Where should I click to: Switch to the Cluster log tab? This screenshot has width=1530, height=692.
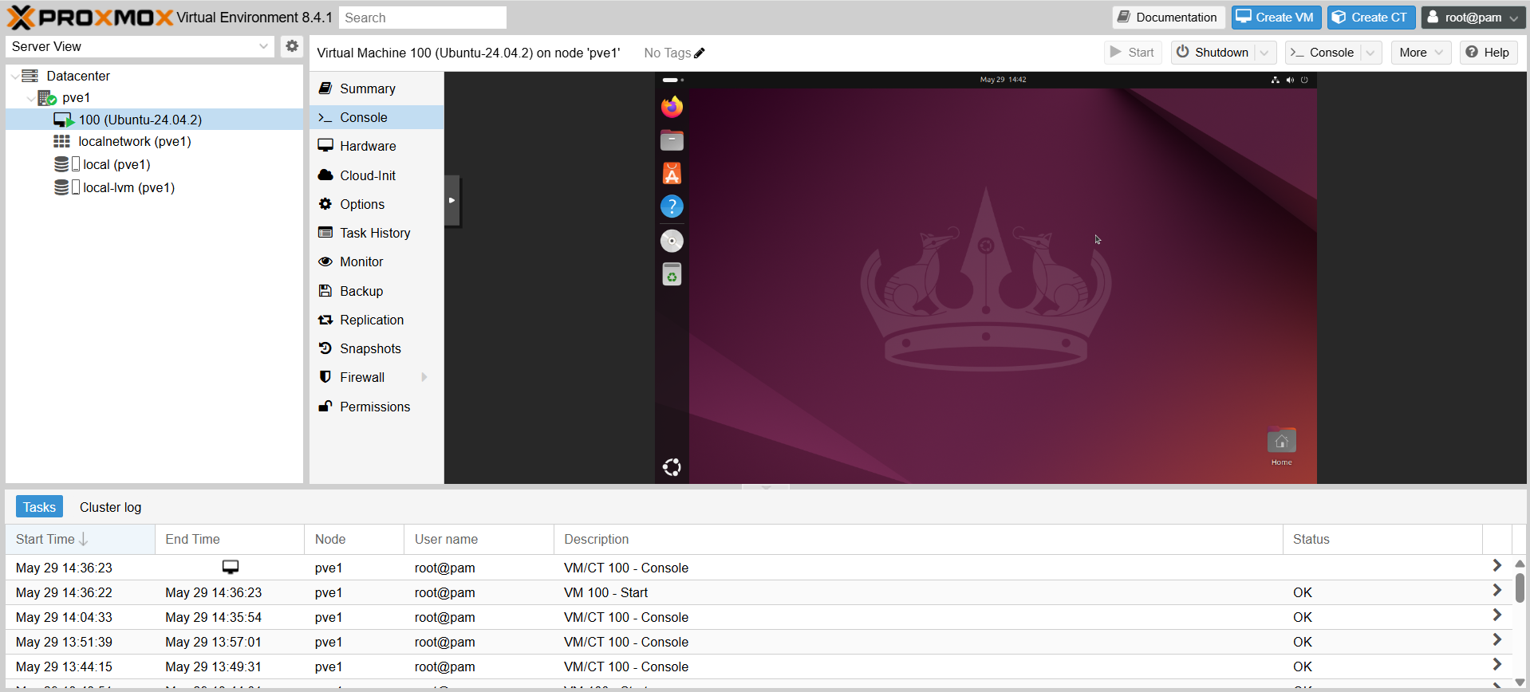click(110, 507)
